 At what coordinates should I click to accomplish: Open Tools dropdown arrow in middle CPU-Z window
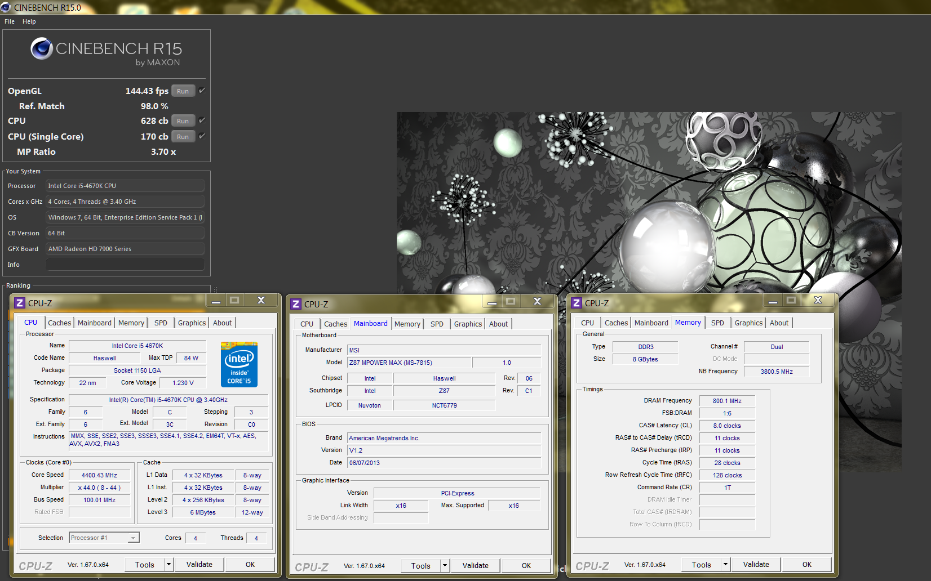pos(445,565)
